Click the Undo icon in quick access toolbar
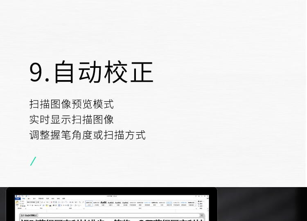Image resolution: width=307 pixels, height=221 pixels. click(22, 196)
